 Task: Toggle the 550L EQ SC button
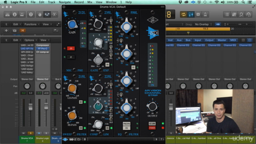(x=133, y=67)
